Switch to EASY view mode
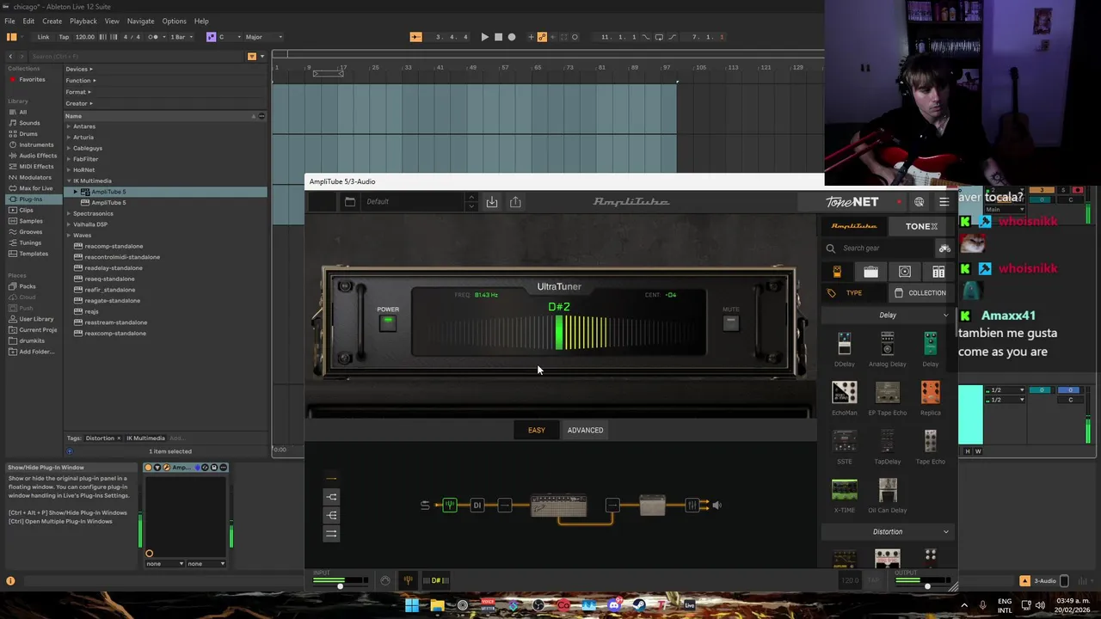1101x619 pixels. pyautogui.click(x=537, y=430)
